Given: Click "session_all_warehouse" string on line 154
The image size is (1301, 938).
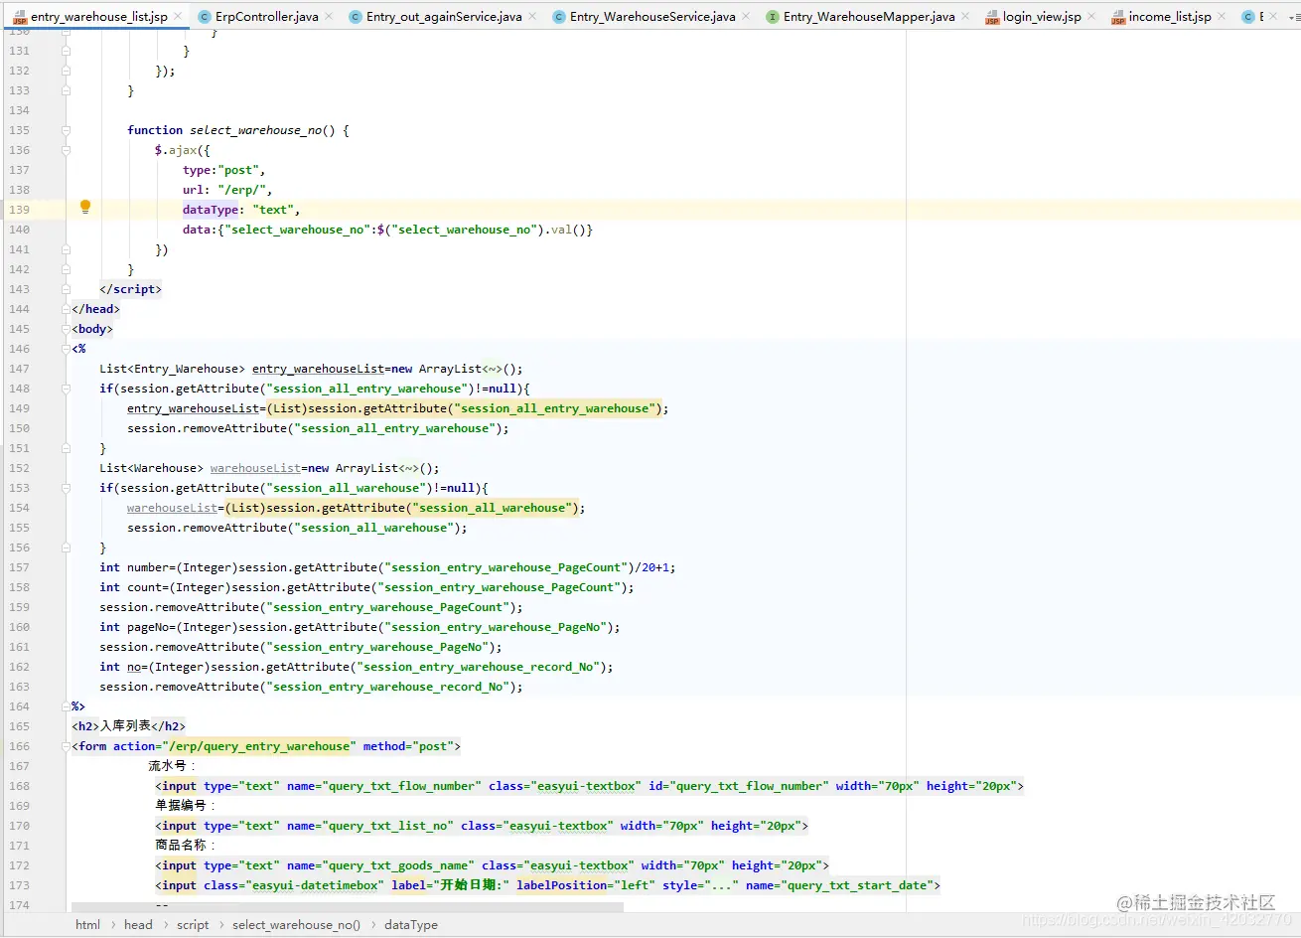Looking at the screenshot, I should (x=492, y=508).
